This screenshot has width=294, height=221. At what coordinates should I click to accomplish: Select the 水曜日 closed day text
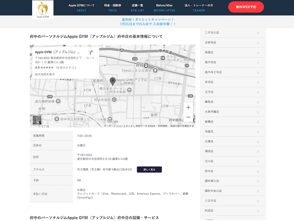(81, 145)
